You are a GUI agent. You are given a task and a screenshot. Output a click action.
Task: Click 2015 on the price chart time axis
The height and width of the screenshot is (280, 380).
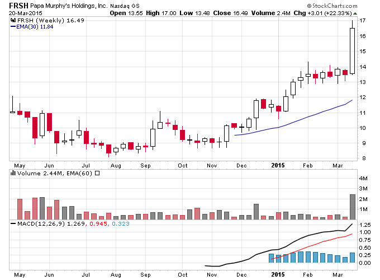click(278, 165)
